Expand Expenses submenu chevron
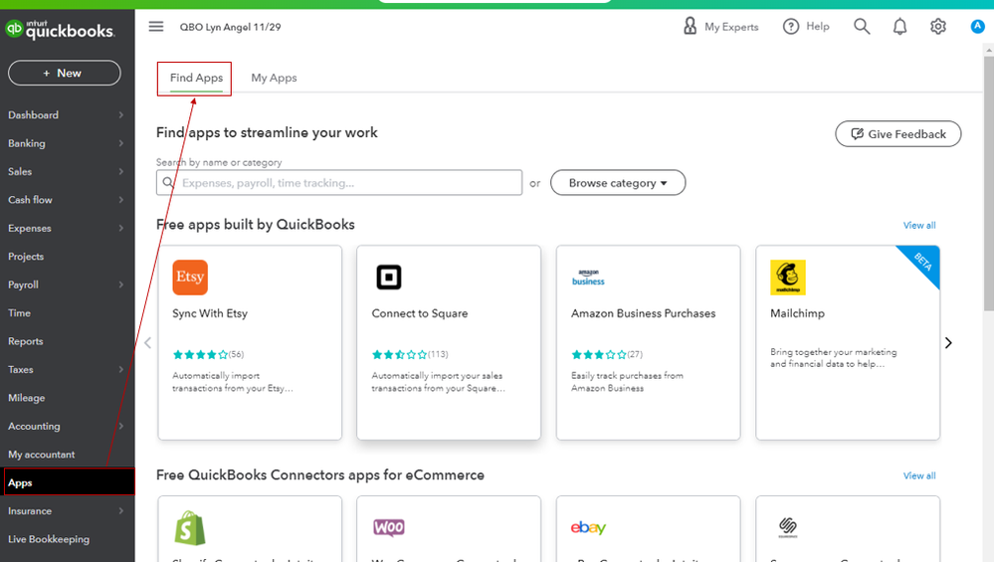The width and height of the screenshot is (994, 562). point(120,228)
